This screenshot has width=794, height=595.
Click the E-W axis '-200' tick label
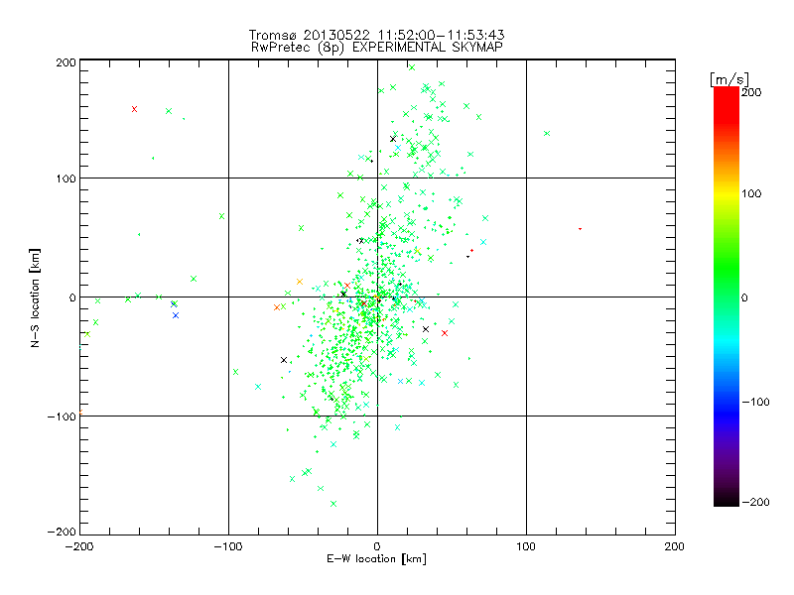pos(80,546)
